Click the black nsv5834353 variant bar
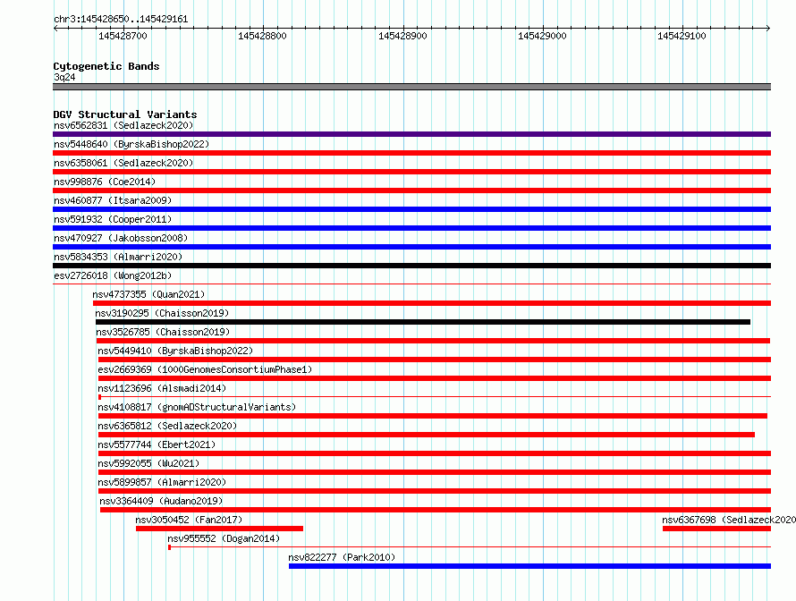 pos(411,266)
